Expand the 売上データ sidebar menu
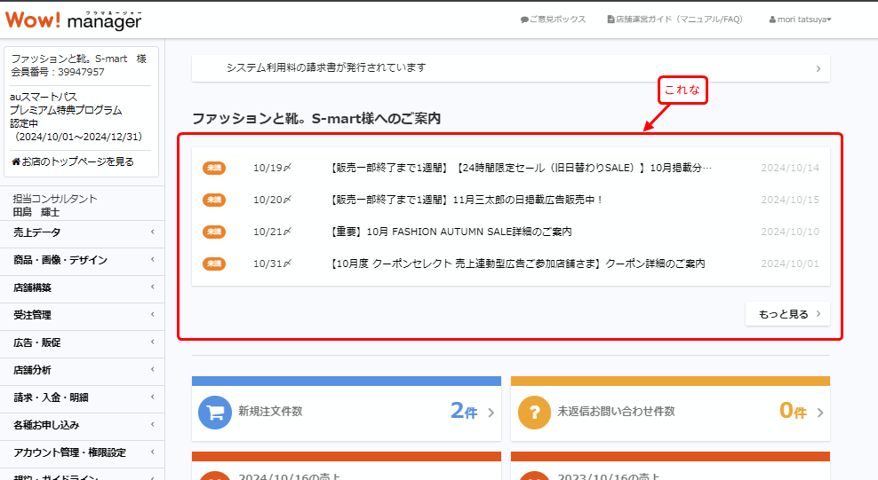Image resolution: width=878 pixels, height=480 pixels. coord(82,232)
